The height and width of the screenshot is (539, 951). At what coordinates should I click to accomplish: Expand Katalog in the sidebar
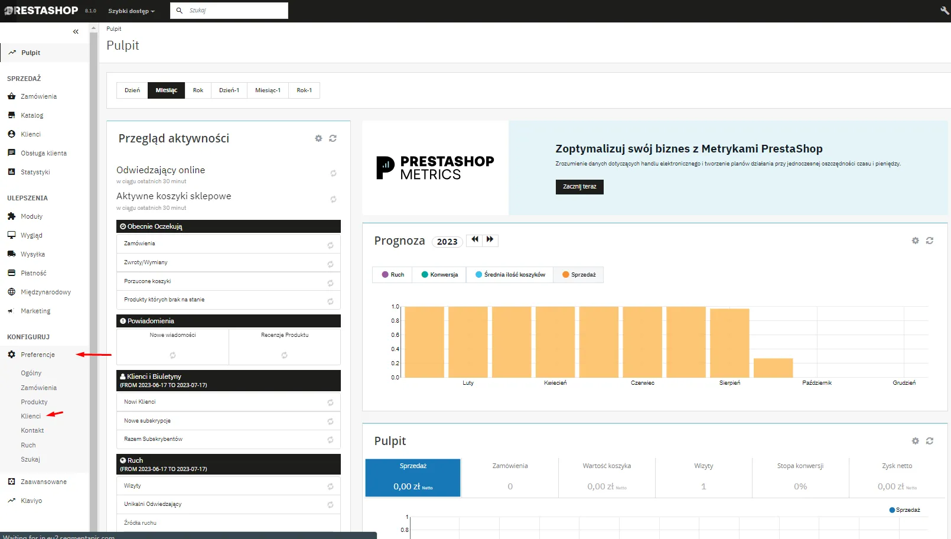click(32, 115)
